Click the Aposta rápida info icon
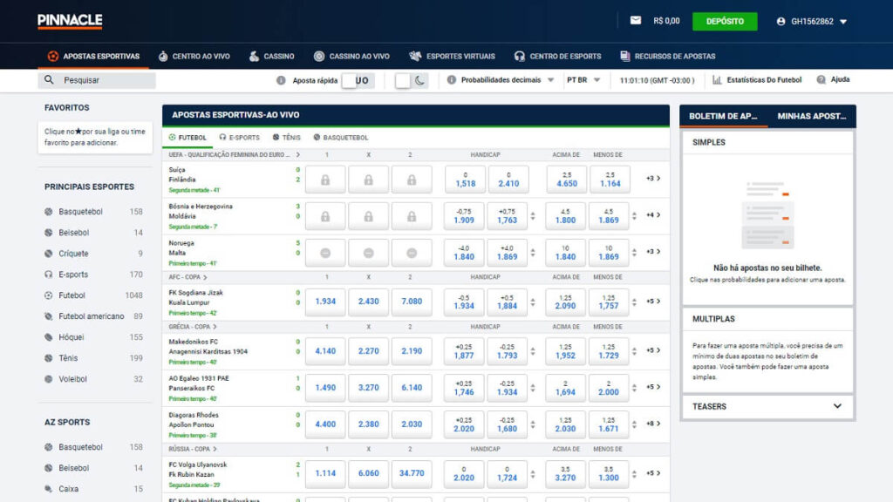Image resolution: width=893 pixels, height=502 pixels. pyautogui.click(x=281, y=80)
